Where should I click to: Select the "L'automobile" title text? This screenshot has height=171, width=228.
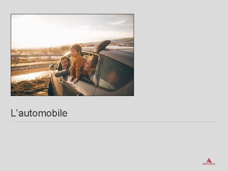[39, 113]
